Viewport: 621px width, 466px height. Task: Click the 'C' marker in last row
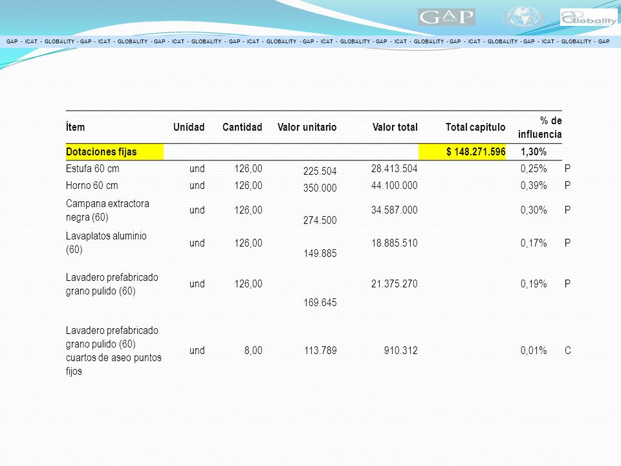tap(567, 350)
